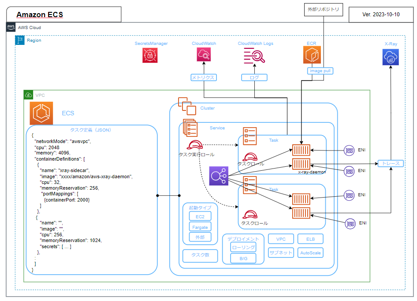This screenshot has width=417, height=301.
Task: Click the bottom ENI interface icon
Action: (350, 224)
